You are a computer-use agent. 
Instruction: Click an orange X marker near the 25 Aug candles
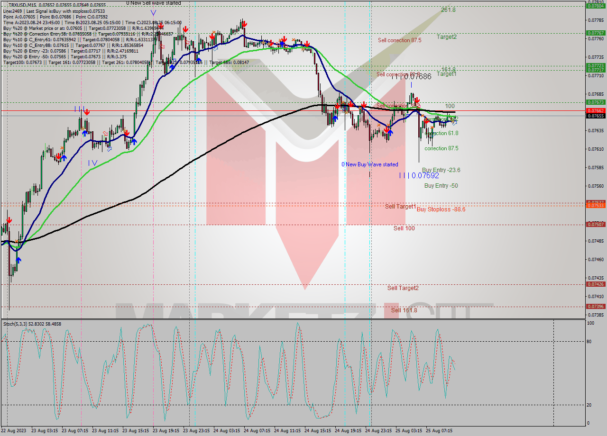tap(423, 116)
